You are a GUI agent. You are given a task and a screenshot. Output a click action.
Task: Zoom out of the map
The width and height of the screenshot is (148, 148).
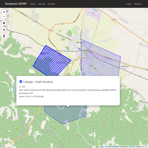pos(4,16)
